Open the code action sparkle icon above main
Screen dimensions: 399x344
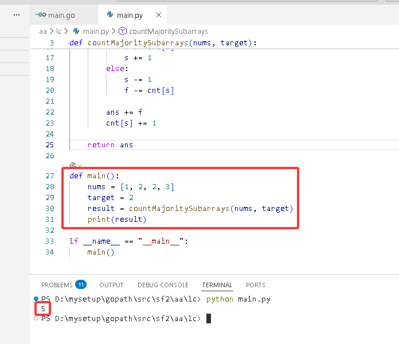click(73, 165)
